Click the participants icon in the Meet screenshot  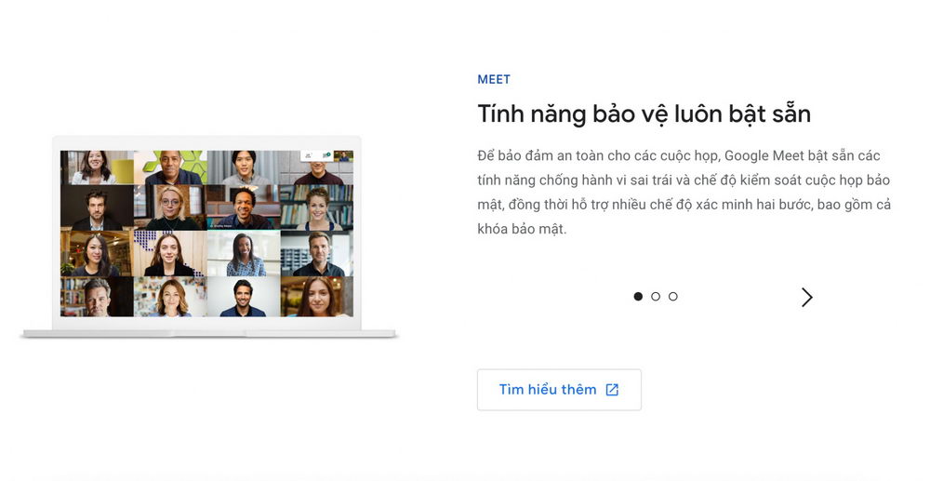307,155
